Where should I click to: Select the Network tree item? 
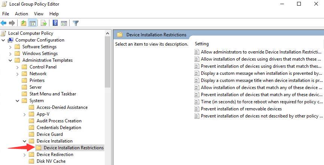[x=38, y=74]
